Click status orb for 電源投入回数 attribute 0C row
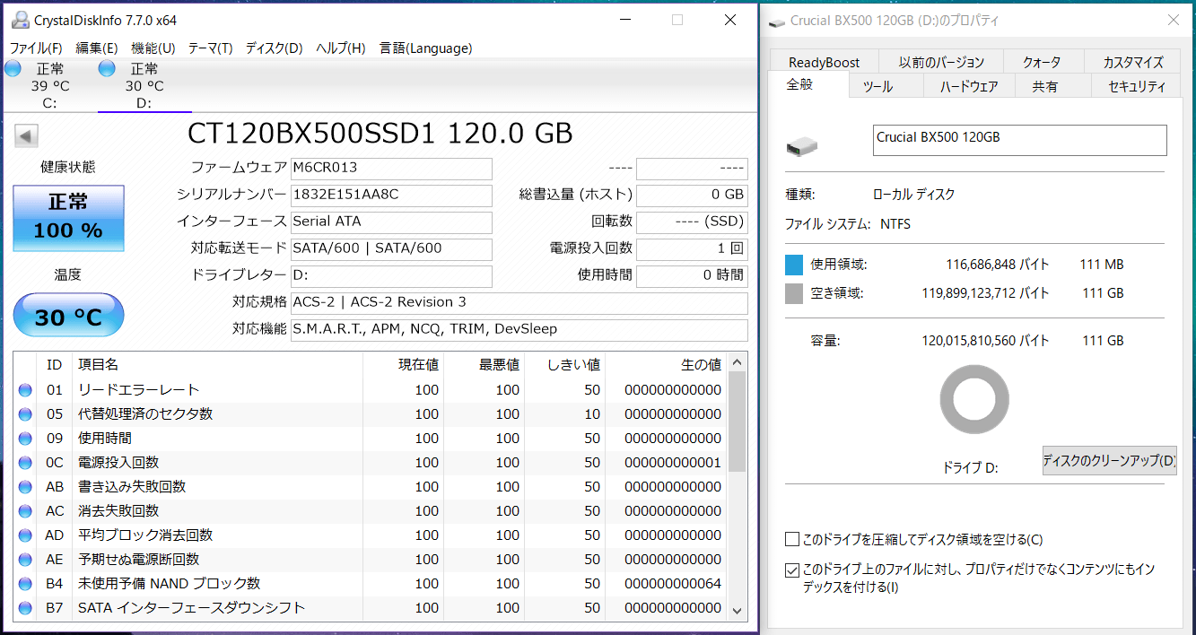Image resolution: width=1196 pixels, height=635 pixels. point(25,463)
